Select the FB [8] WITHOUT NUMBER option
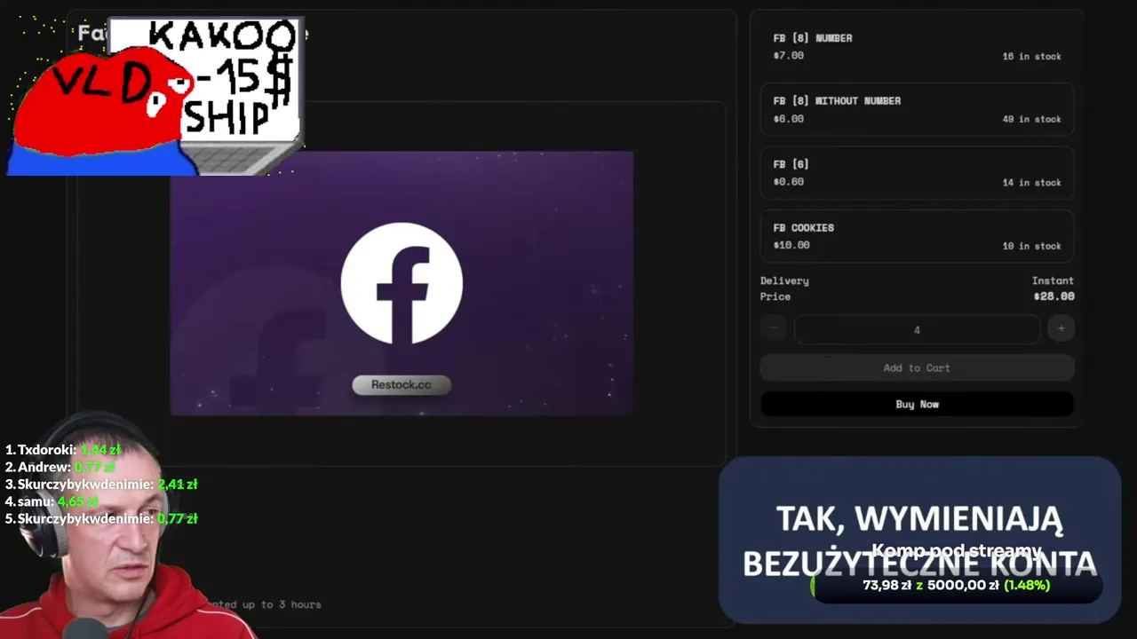 pos(917,110)
